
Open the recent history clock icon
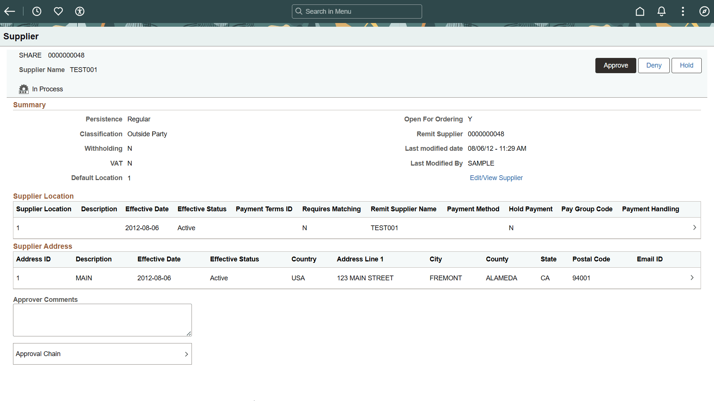click(x=37, y=11)
